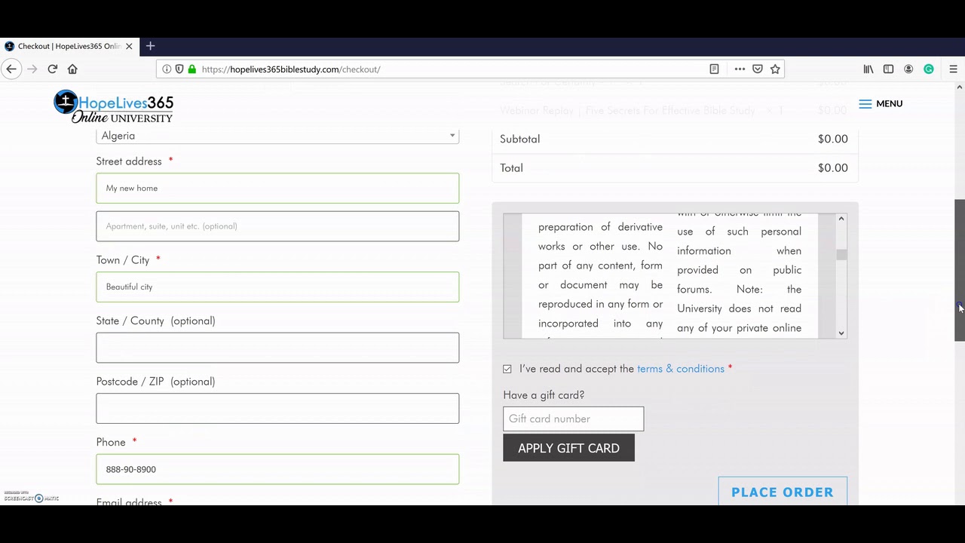Click the tracking protection shield icon
Screen dimensions: 965x543
click(x=179, y=69)
